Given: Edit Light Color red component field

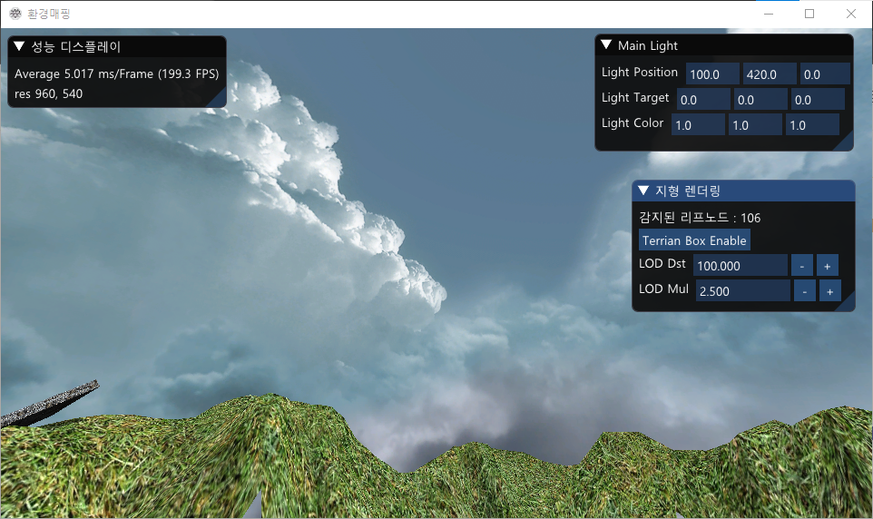Looking at the screenshot, I should tap(698, 124).
